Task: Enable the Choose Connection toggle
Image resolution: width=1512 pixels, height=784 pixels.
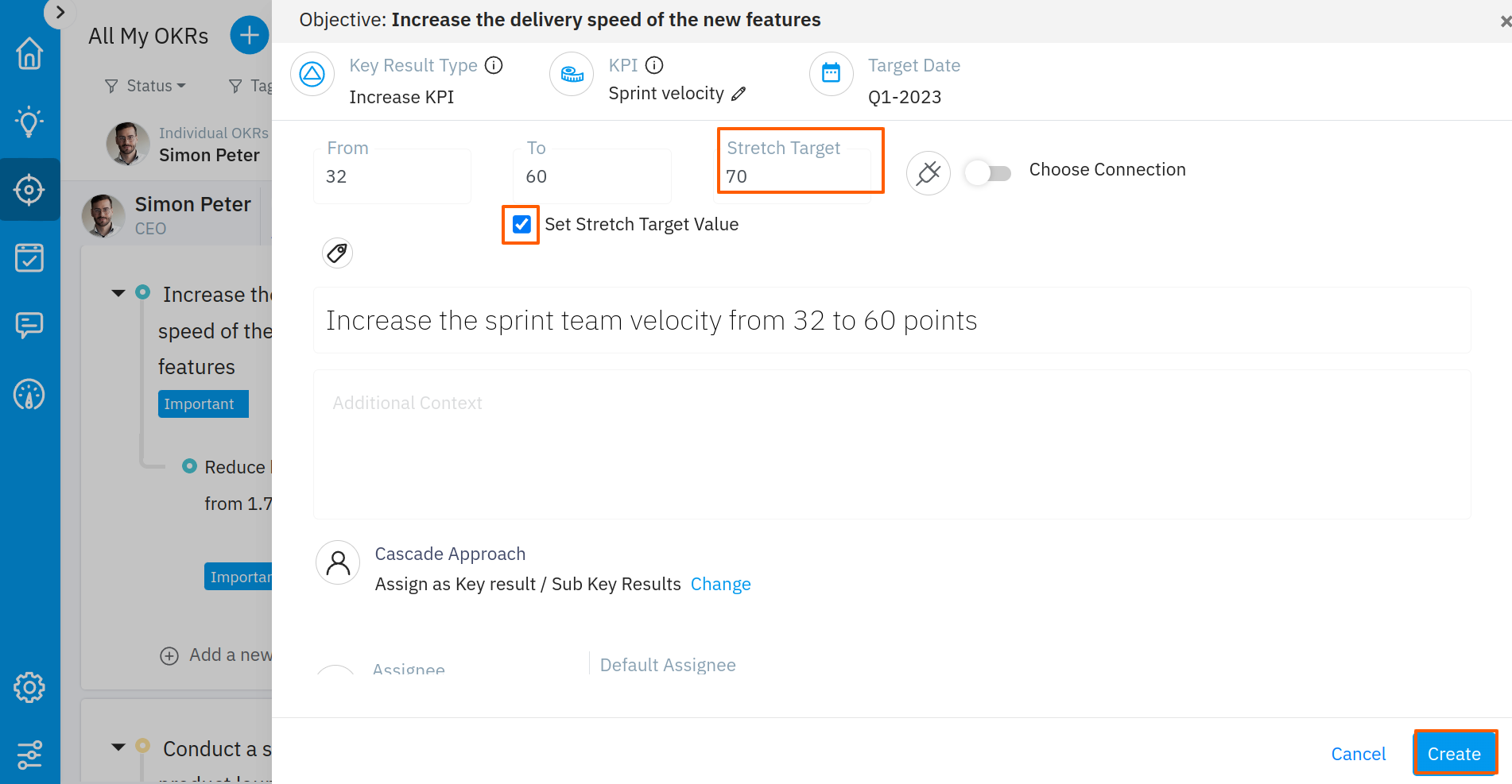Action: (x=987, y=172)
